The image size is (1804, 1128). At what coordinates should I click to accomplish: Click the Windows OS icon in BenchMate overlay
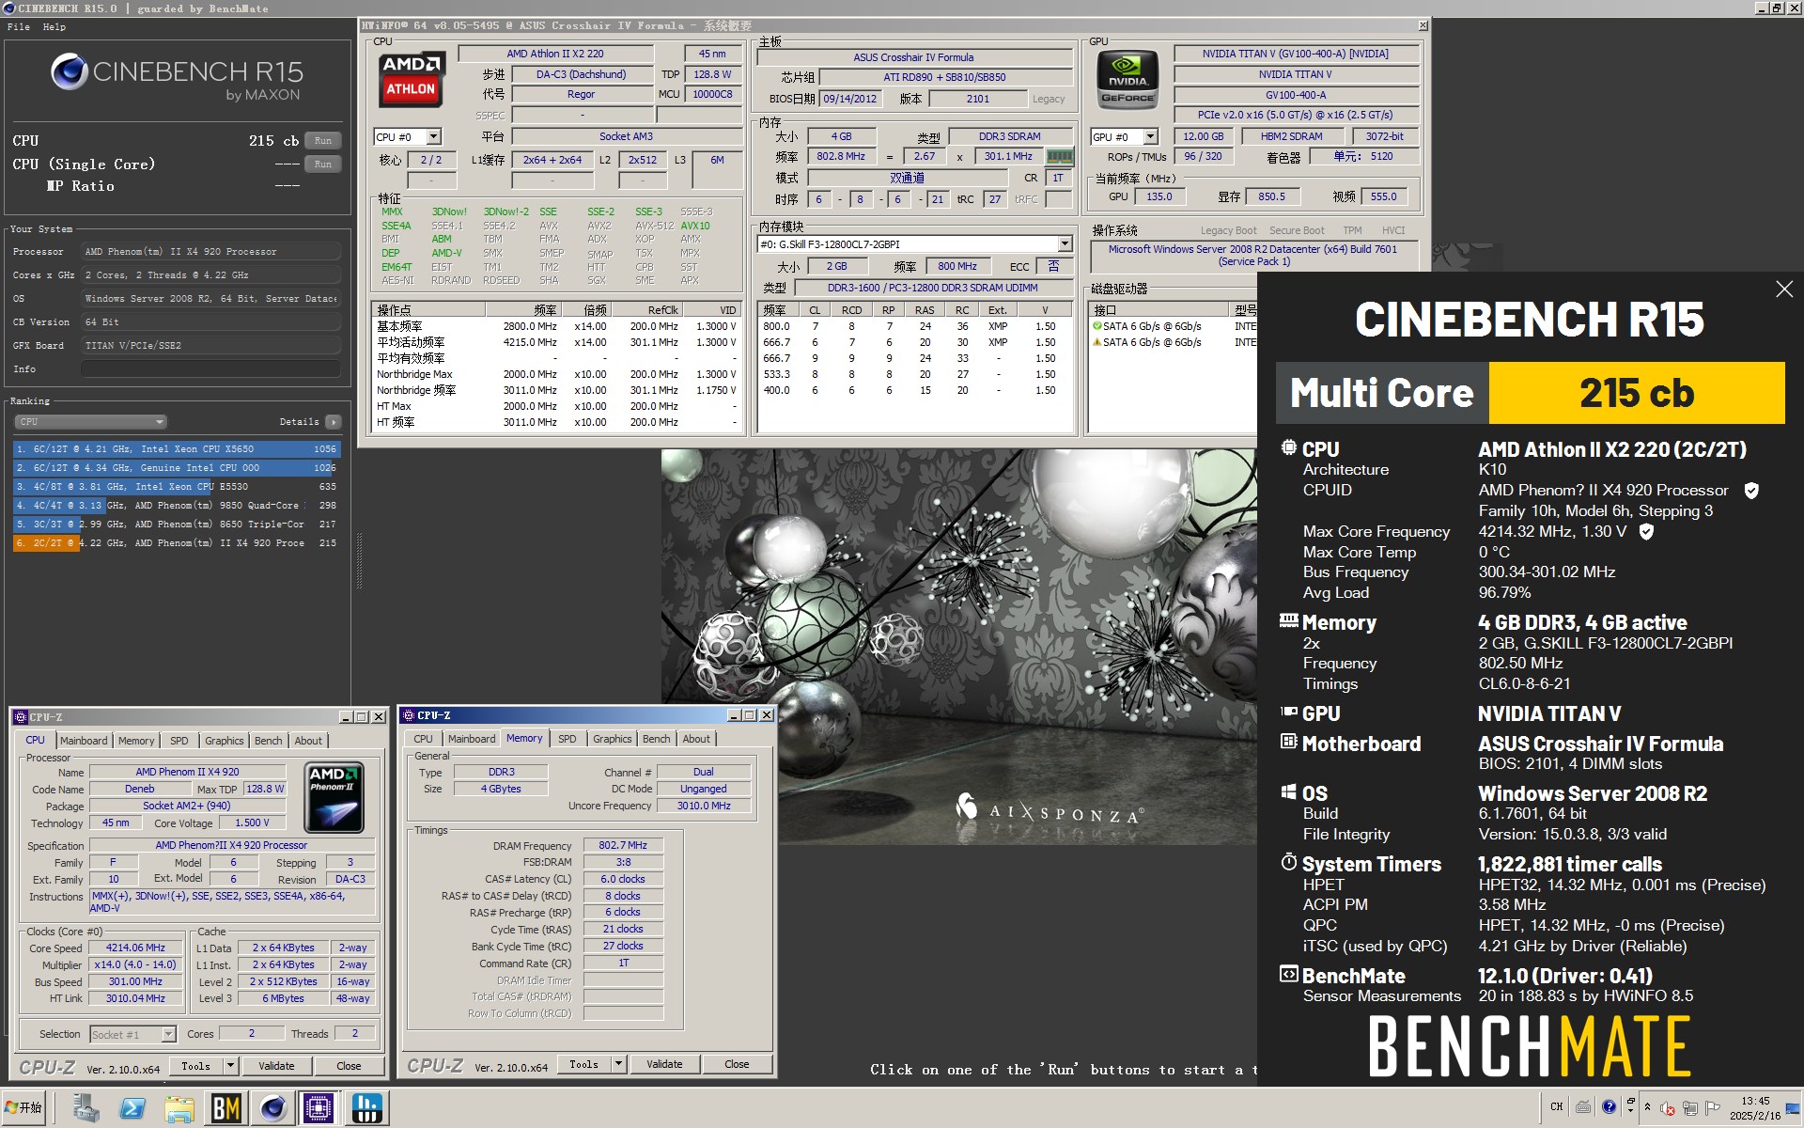coord(1289,791)
